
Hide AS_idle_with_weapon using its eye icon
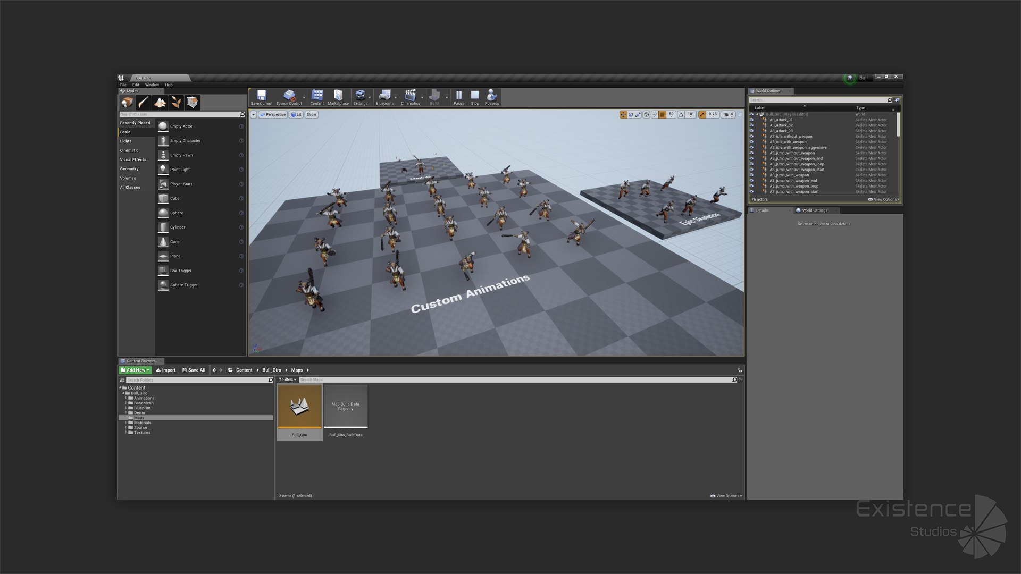(x=751, y=142)
